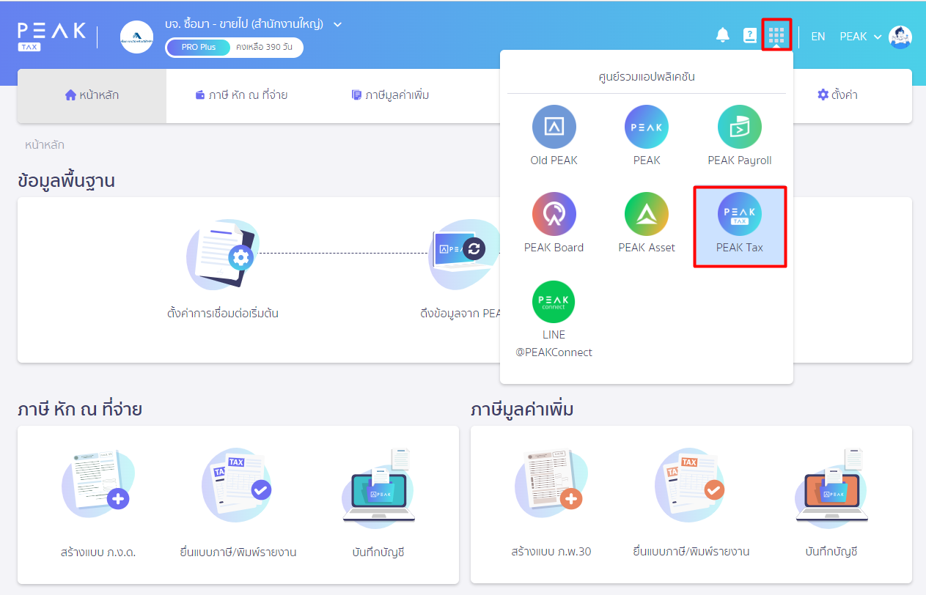Open the PEAK user account dropdown
926x595 pixels.
(x=861, y=37)
